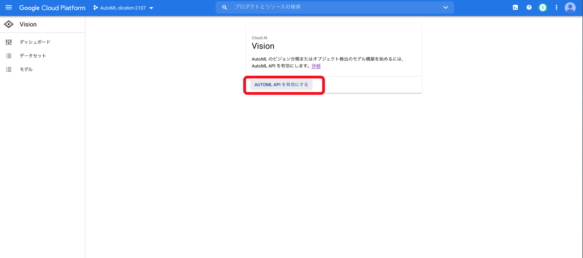Open the hamburger navigation menu
The width and height of the screenshot is (583, 258).
(x=9, y=8)
